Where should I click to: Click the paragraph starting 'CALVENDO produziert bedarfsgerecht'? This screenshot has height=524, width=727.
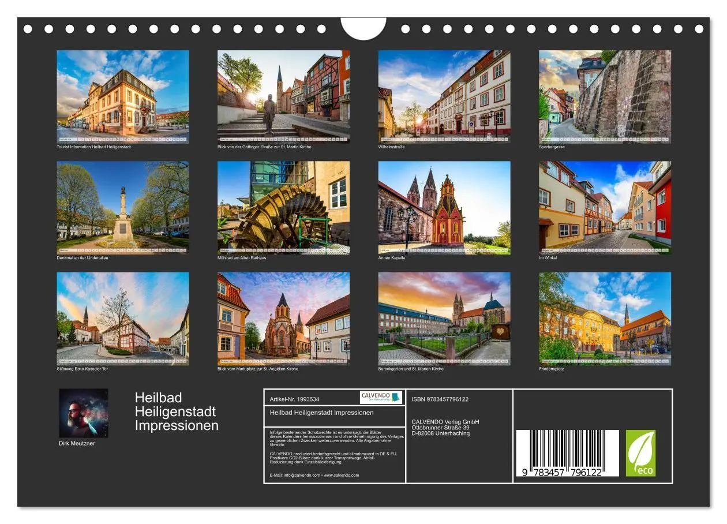[x=334, y=458]
